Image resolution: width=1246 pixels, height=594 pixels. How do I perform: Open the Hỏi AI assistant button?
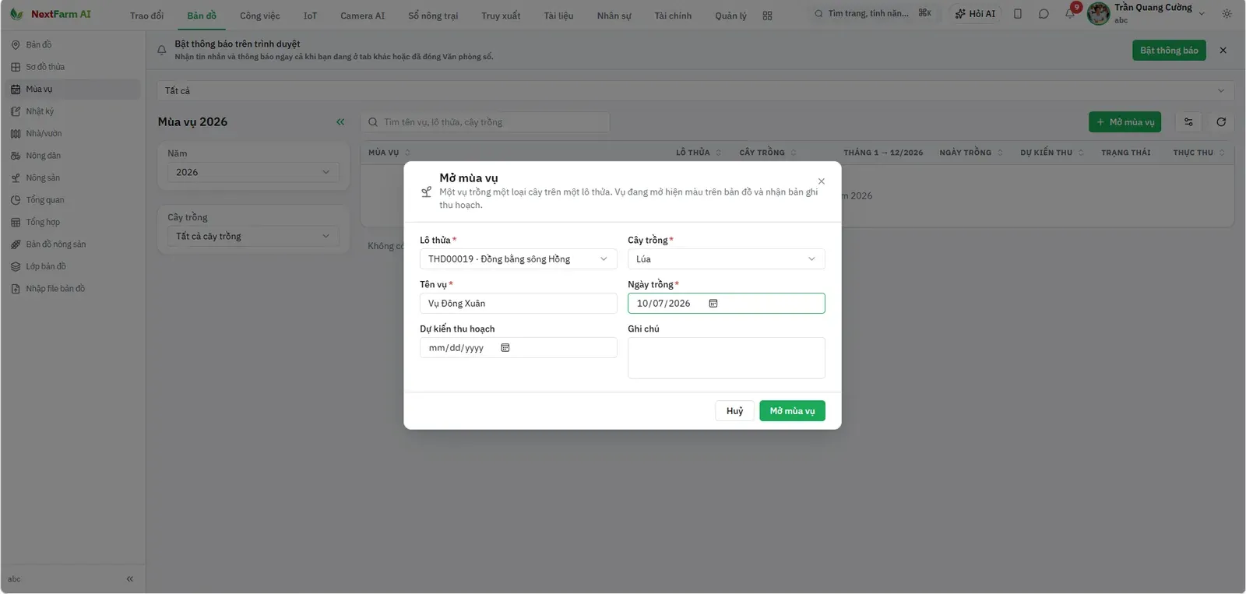tap(975, 14)
